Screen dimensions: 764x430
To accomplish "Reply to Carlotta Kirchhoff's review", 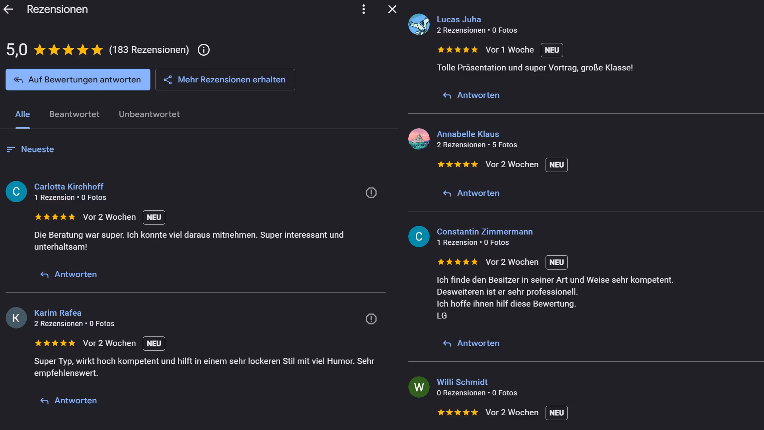I will (x=68, y=274).
